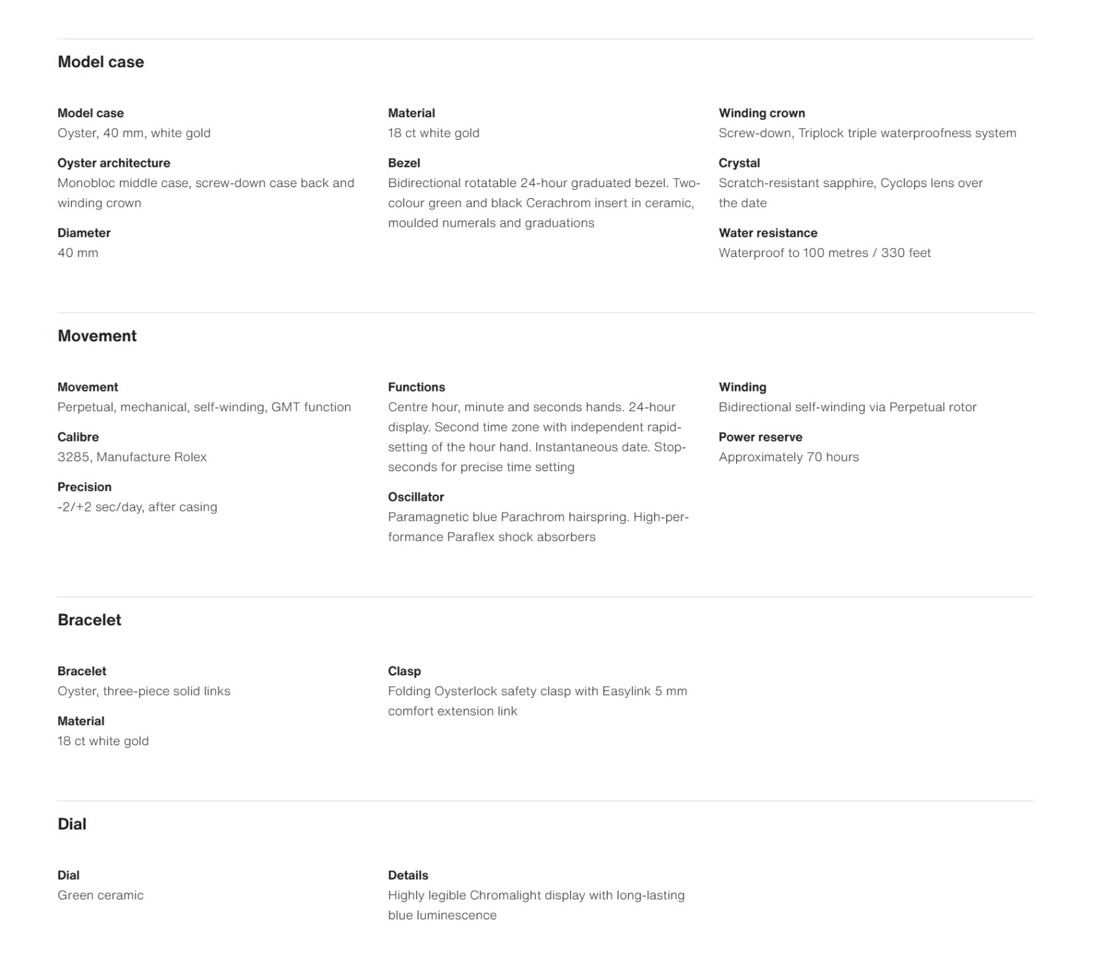Click the Diameter label
This screenshot has width=1096, height=960.
pos(84,233)
